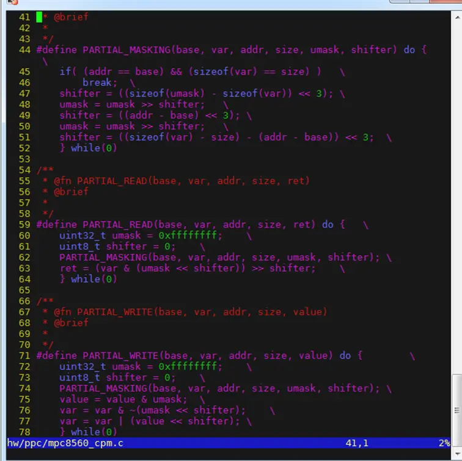Click '@fn PARTIAL_WRITE' comment on line 67
This screenshot has width=462, height=461.
(x=103, y=312)
